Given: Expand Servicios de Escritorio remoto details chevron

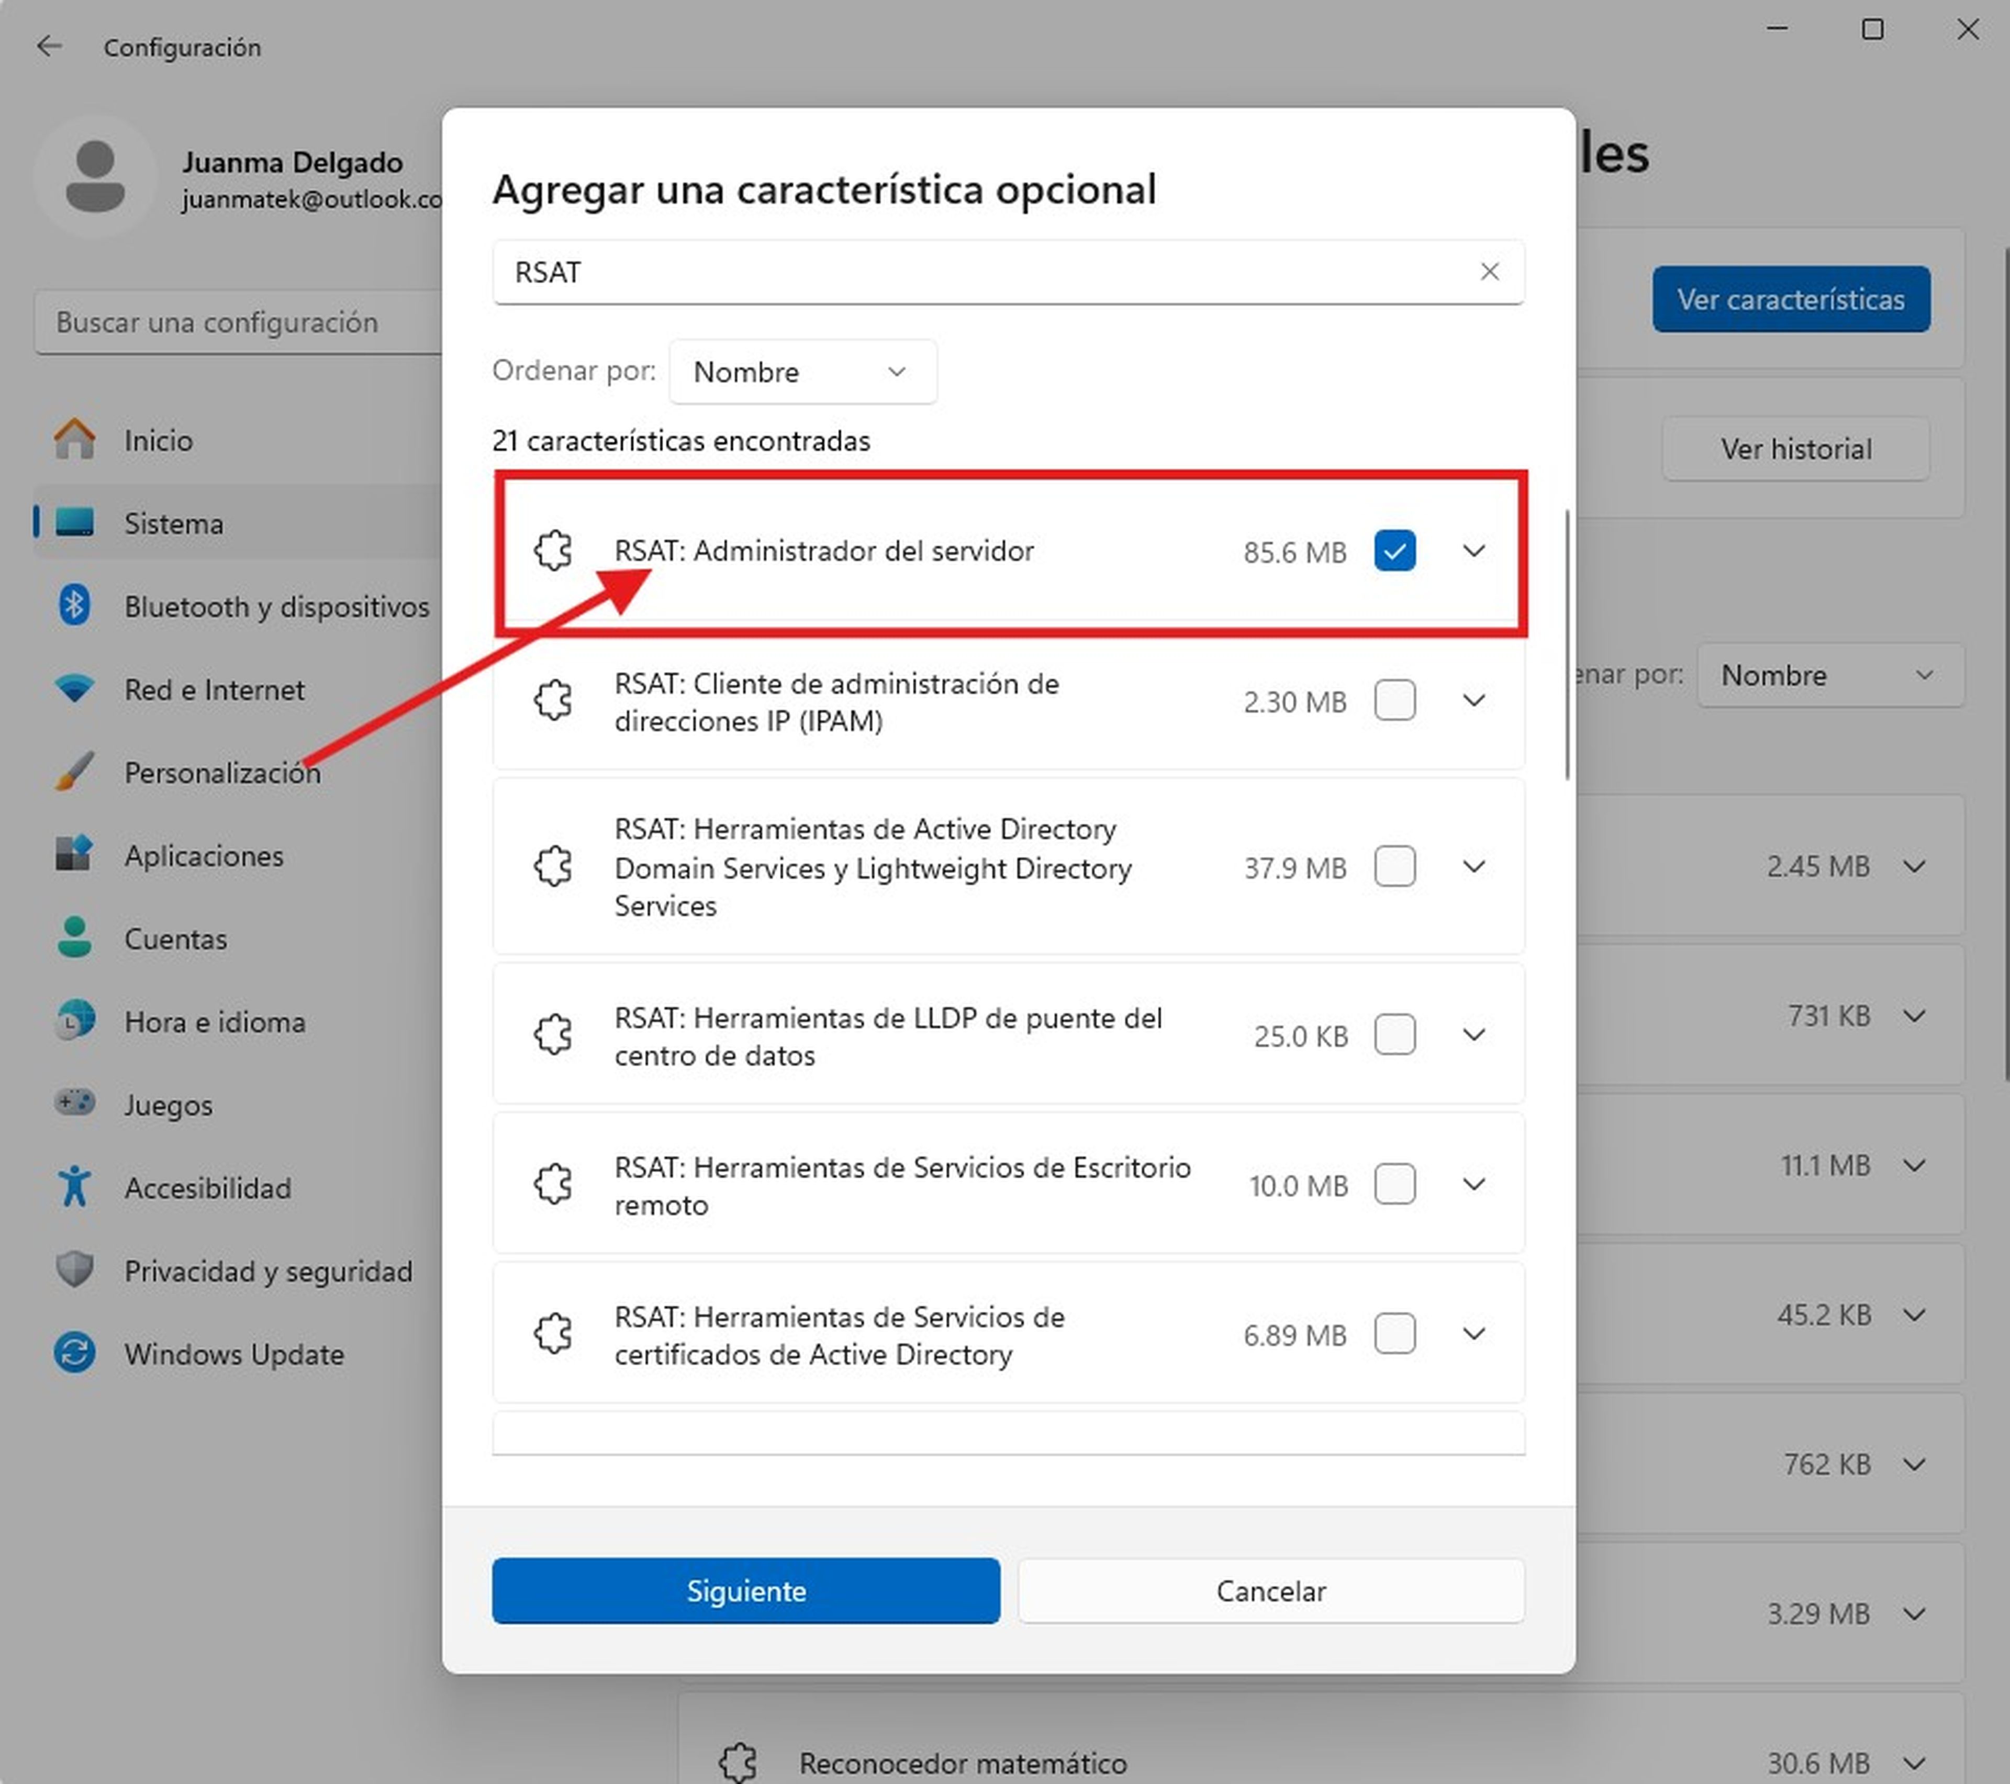Looking at the screenshot, I should pyautogui.click(x=1473, y=1184).
